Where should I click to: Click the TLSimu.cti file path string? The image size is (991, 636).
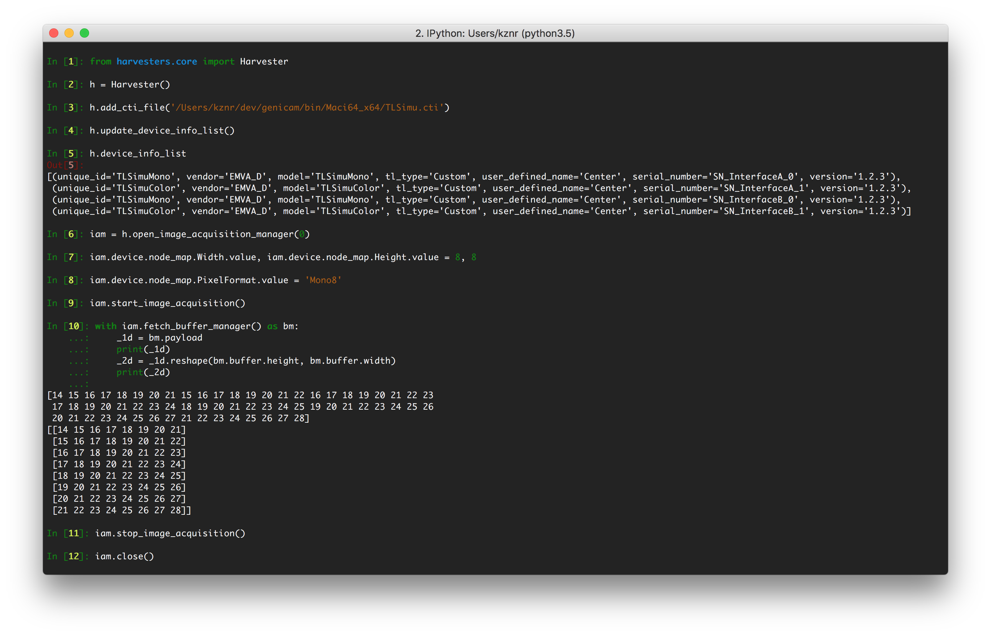307,108
